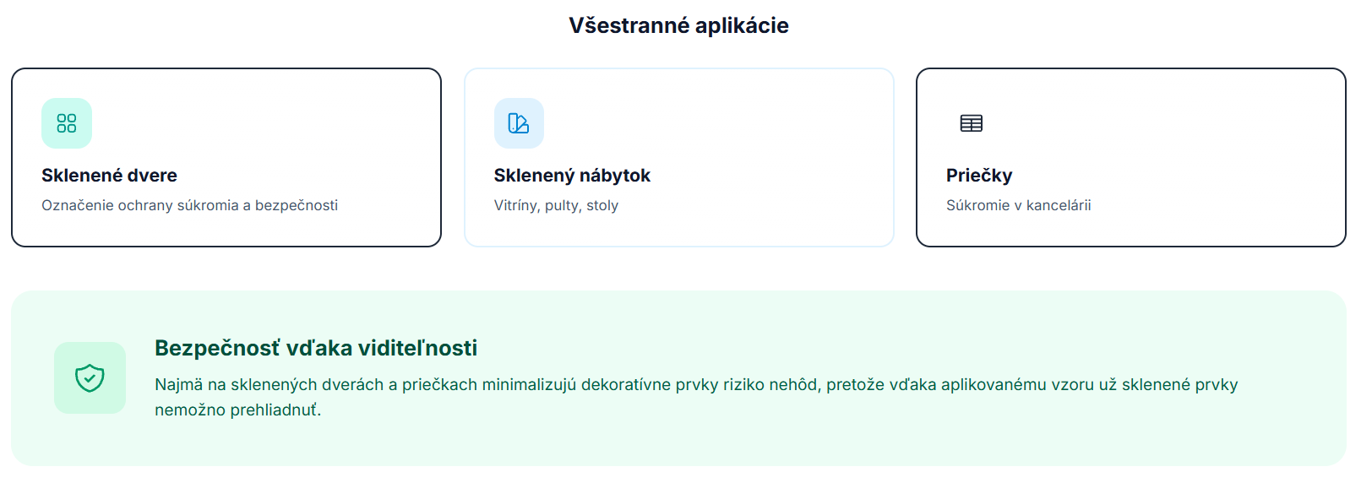This screenshot has height=483, width=1372.
Task: Open the Sklenený nábytok card title
Action: [572, 176]
